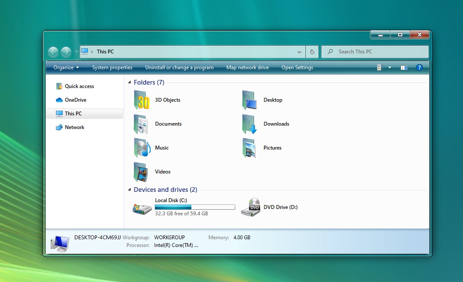
Task: Open the Help icon
Action: click(x=419, y=67)
